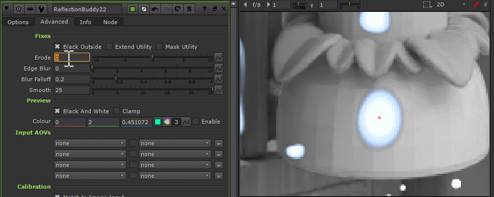
Task: Open the Blur Falloff animation menu icon
Action: [219, 79]
